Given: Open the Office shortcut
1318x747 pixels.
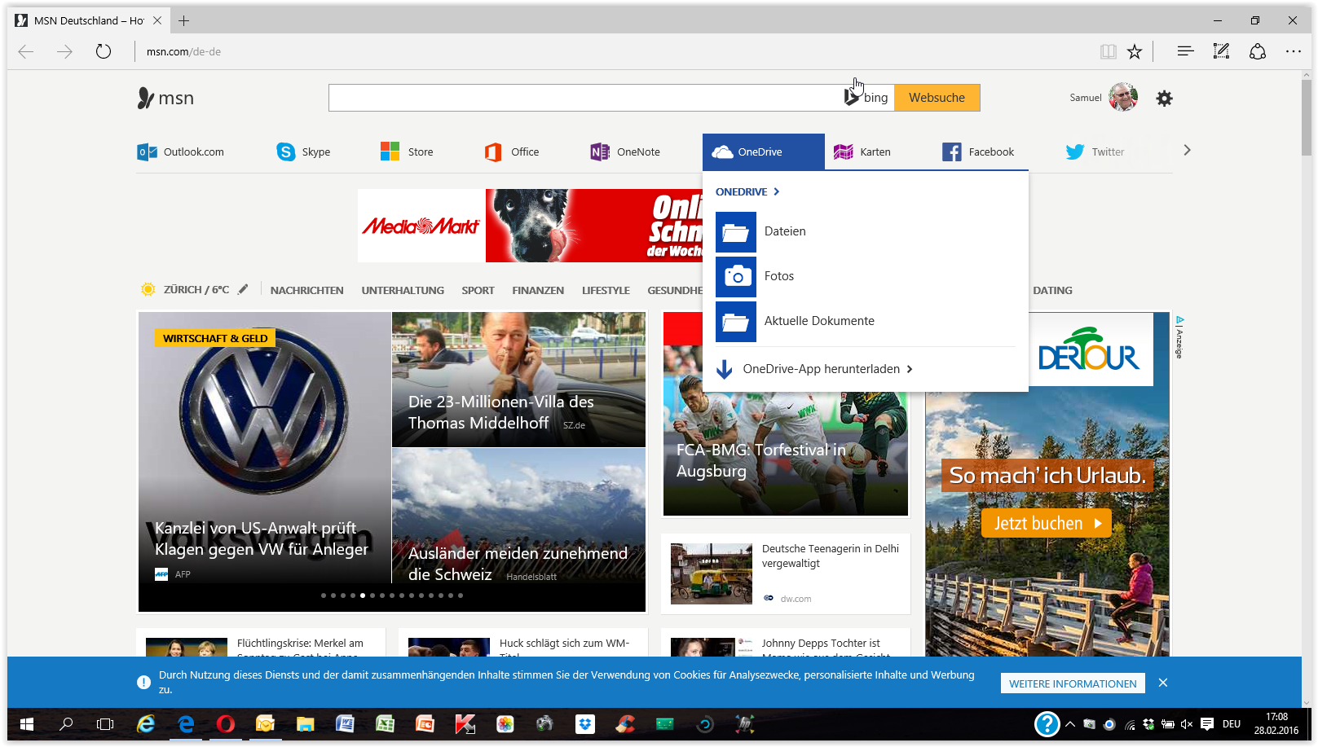Looking at the screenshot, I should [x=512, y=152].
